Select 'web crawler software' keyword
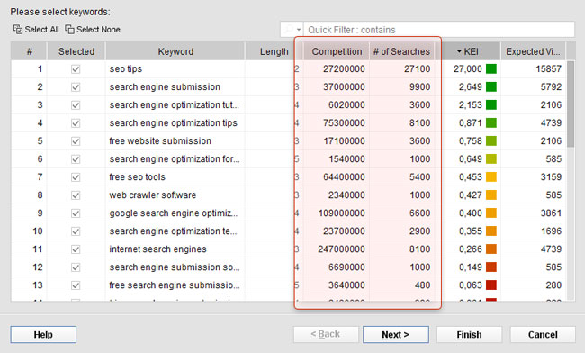This screenshot has height=353, width=585. [x=153, y=195]
